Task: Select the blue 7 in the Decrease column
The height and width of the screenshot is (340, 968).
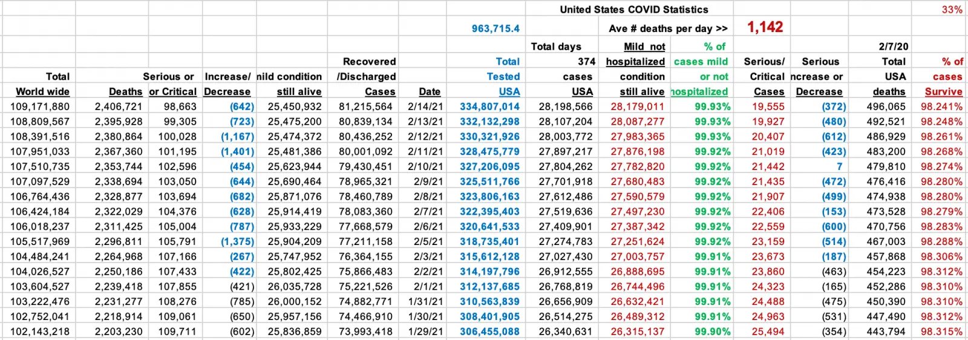Action: pos(839,166)
